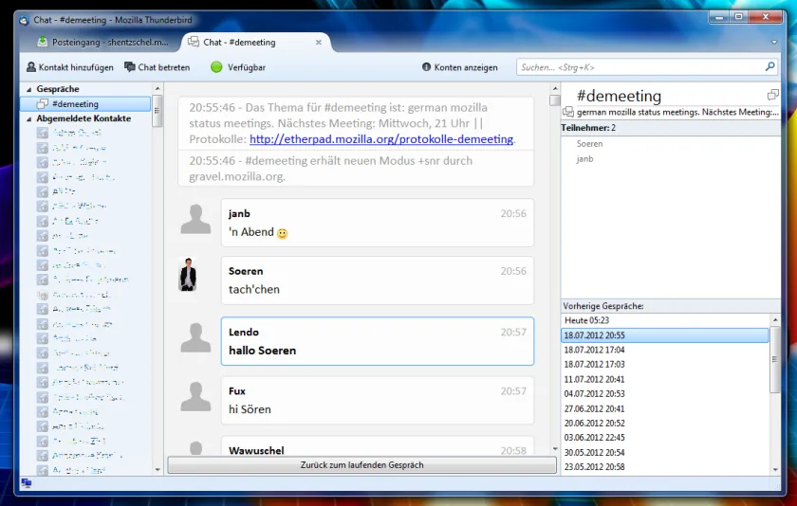Viewport: 797px width, 506px height.
Task: Select 03.06.2012 22:45 conversation log
Action: (665, 438)
